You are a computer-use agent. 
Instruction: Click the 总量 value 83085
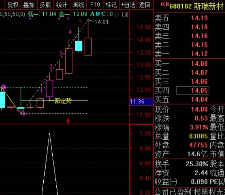click(x=198, y=136)
